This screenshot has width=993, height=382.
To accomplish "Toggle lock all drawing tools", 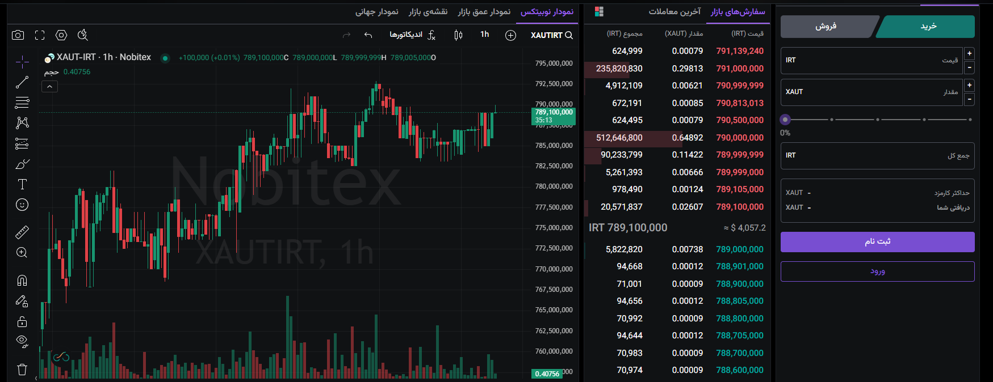I will [x=22, y=321].
